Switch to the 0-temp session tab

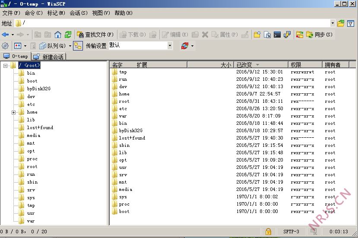[16, 56]
